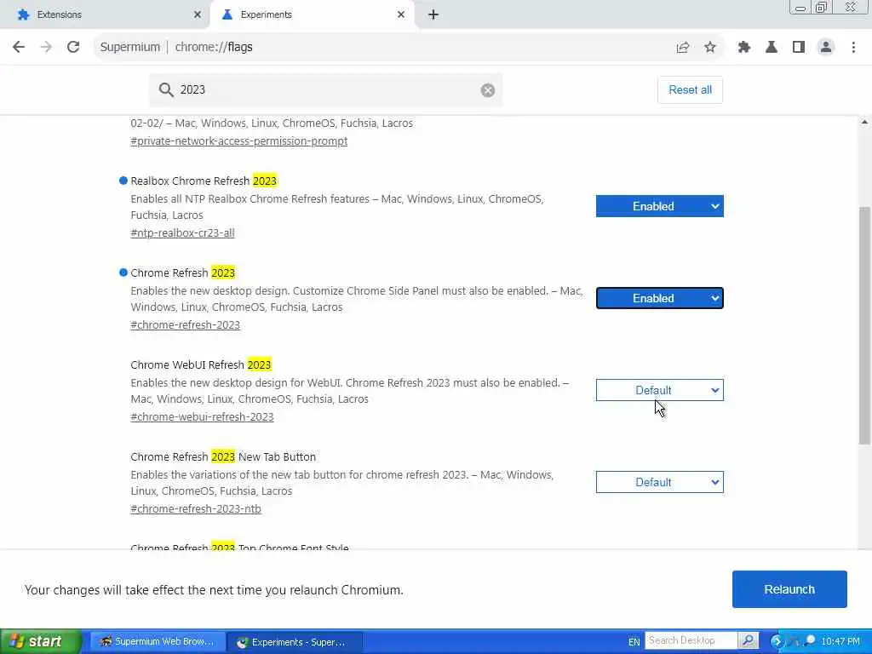
Task: Clear the flags search with X icon
Action: [x=488, y=90]
